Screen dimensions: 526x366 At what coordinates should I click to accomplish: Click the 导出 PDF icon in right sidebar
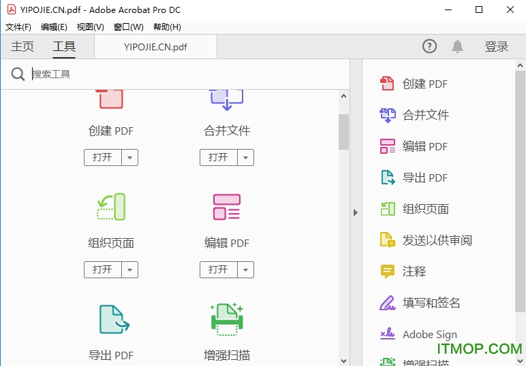point(388,178)
